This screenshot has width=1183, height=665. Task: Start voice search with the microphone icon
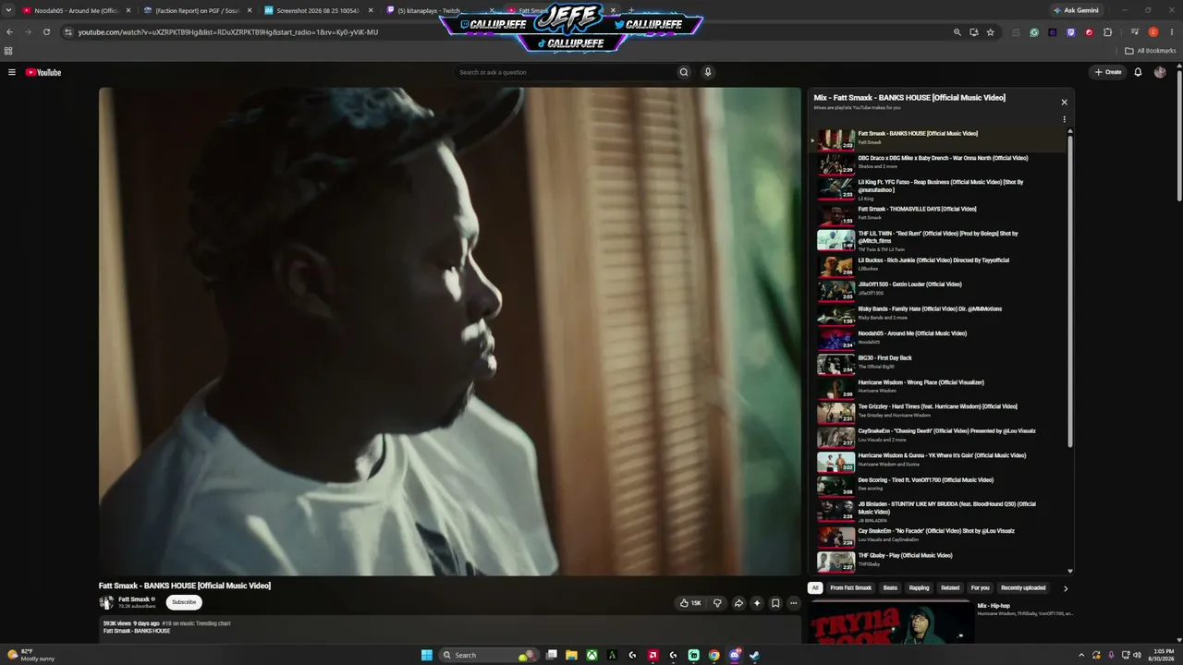point(708,72)
